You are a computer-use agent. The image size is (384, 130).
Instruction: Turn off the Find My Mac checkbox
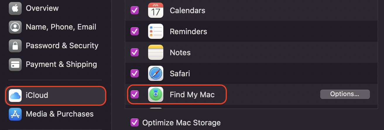[135, 94]
